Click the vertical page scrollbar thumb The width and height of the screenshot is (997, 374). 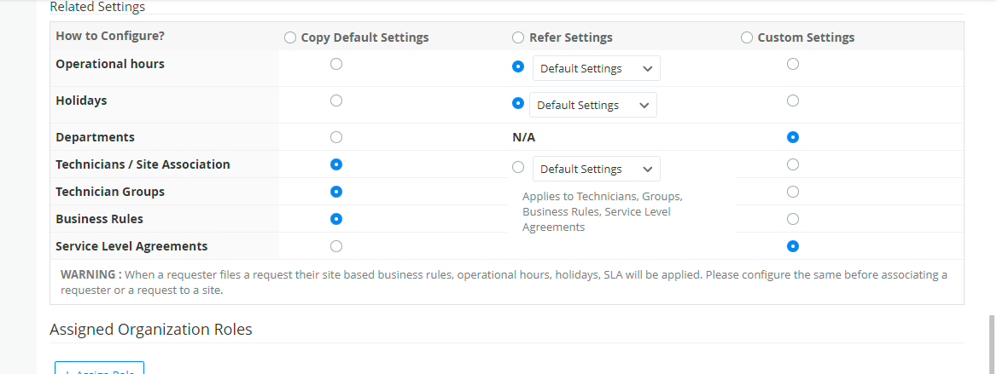(991, 341)
